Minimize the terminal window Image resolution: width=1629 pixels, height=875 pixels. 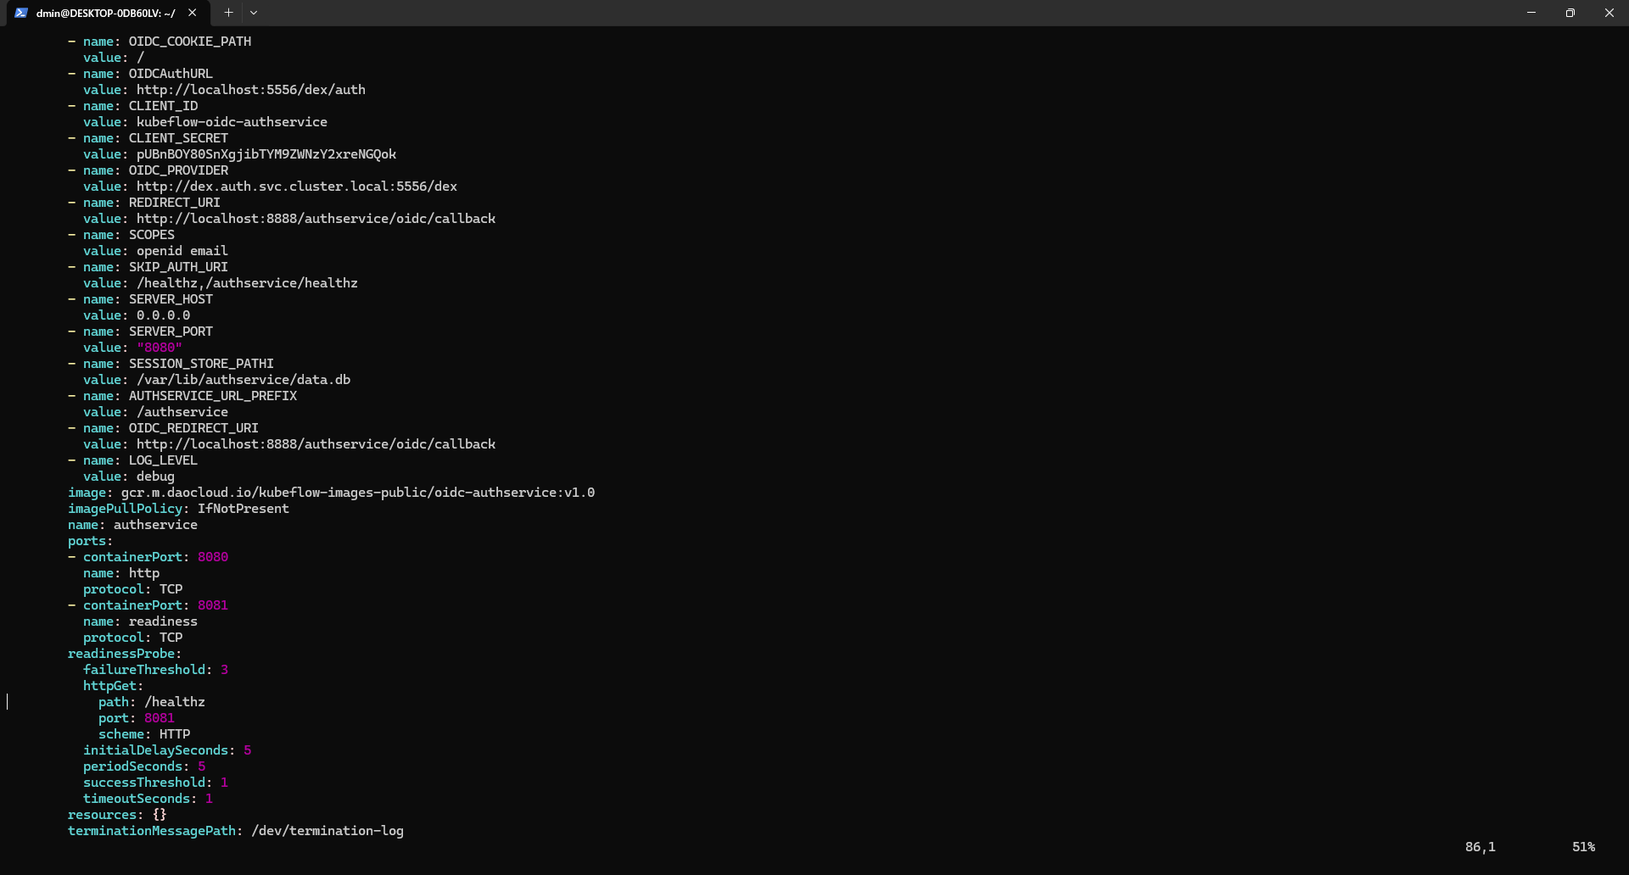pos(1531,13)
